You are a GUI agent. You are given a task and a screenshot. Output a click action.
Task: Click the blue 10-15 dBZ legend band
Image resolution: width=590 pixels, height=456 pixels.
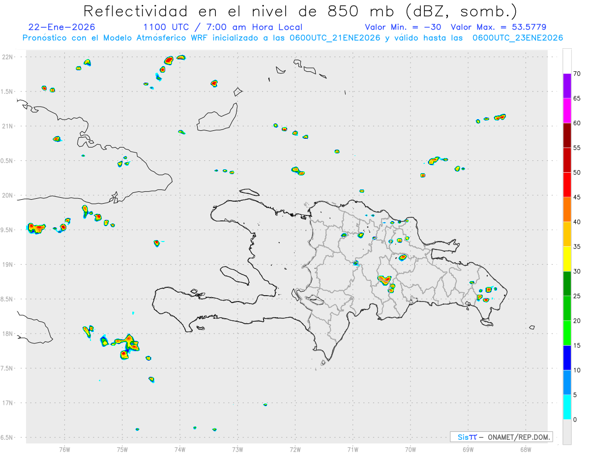click(x=567, y=358)
